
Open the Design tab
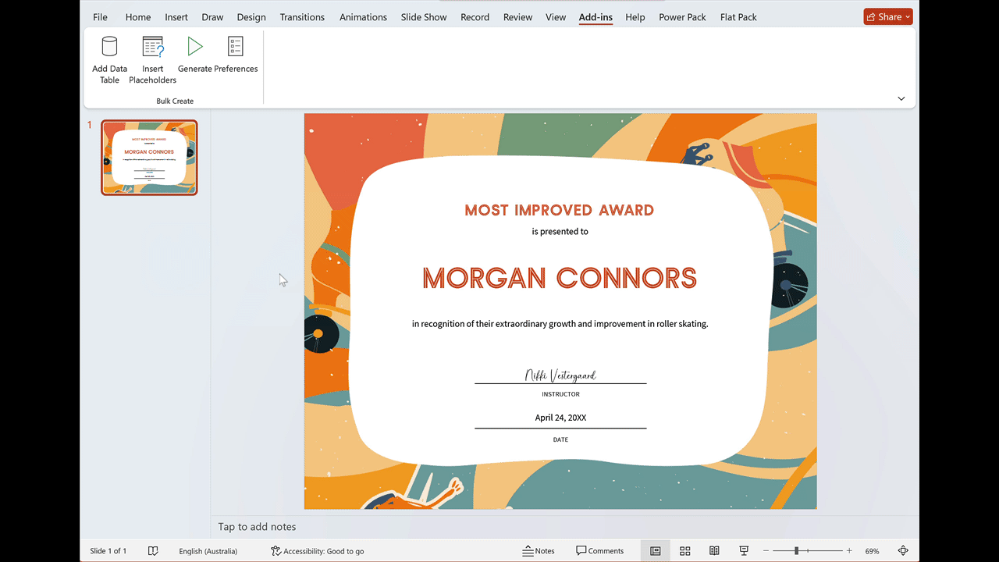pos(251,17)
